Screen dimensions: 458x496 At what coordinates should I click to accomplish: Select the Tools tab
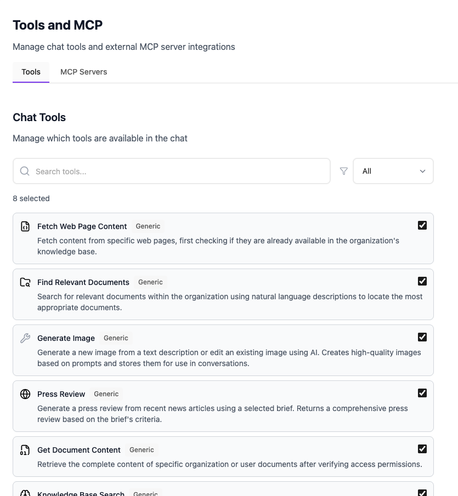pos(31,72)
